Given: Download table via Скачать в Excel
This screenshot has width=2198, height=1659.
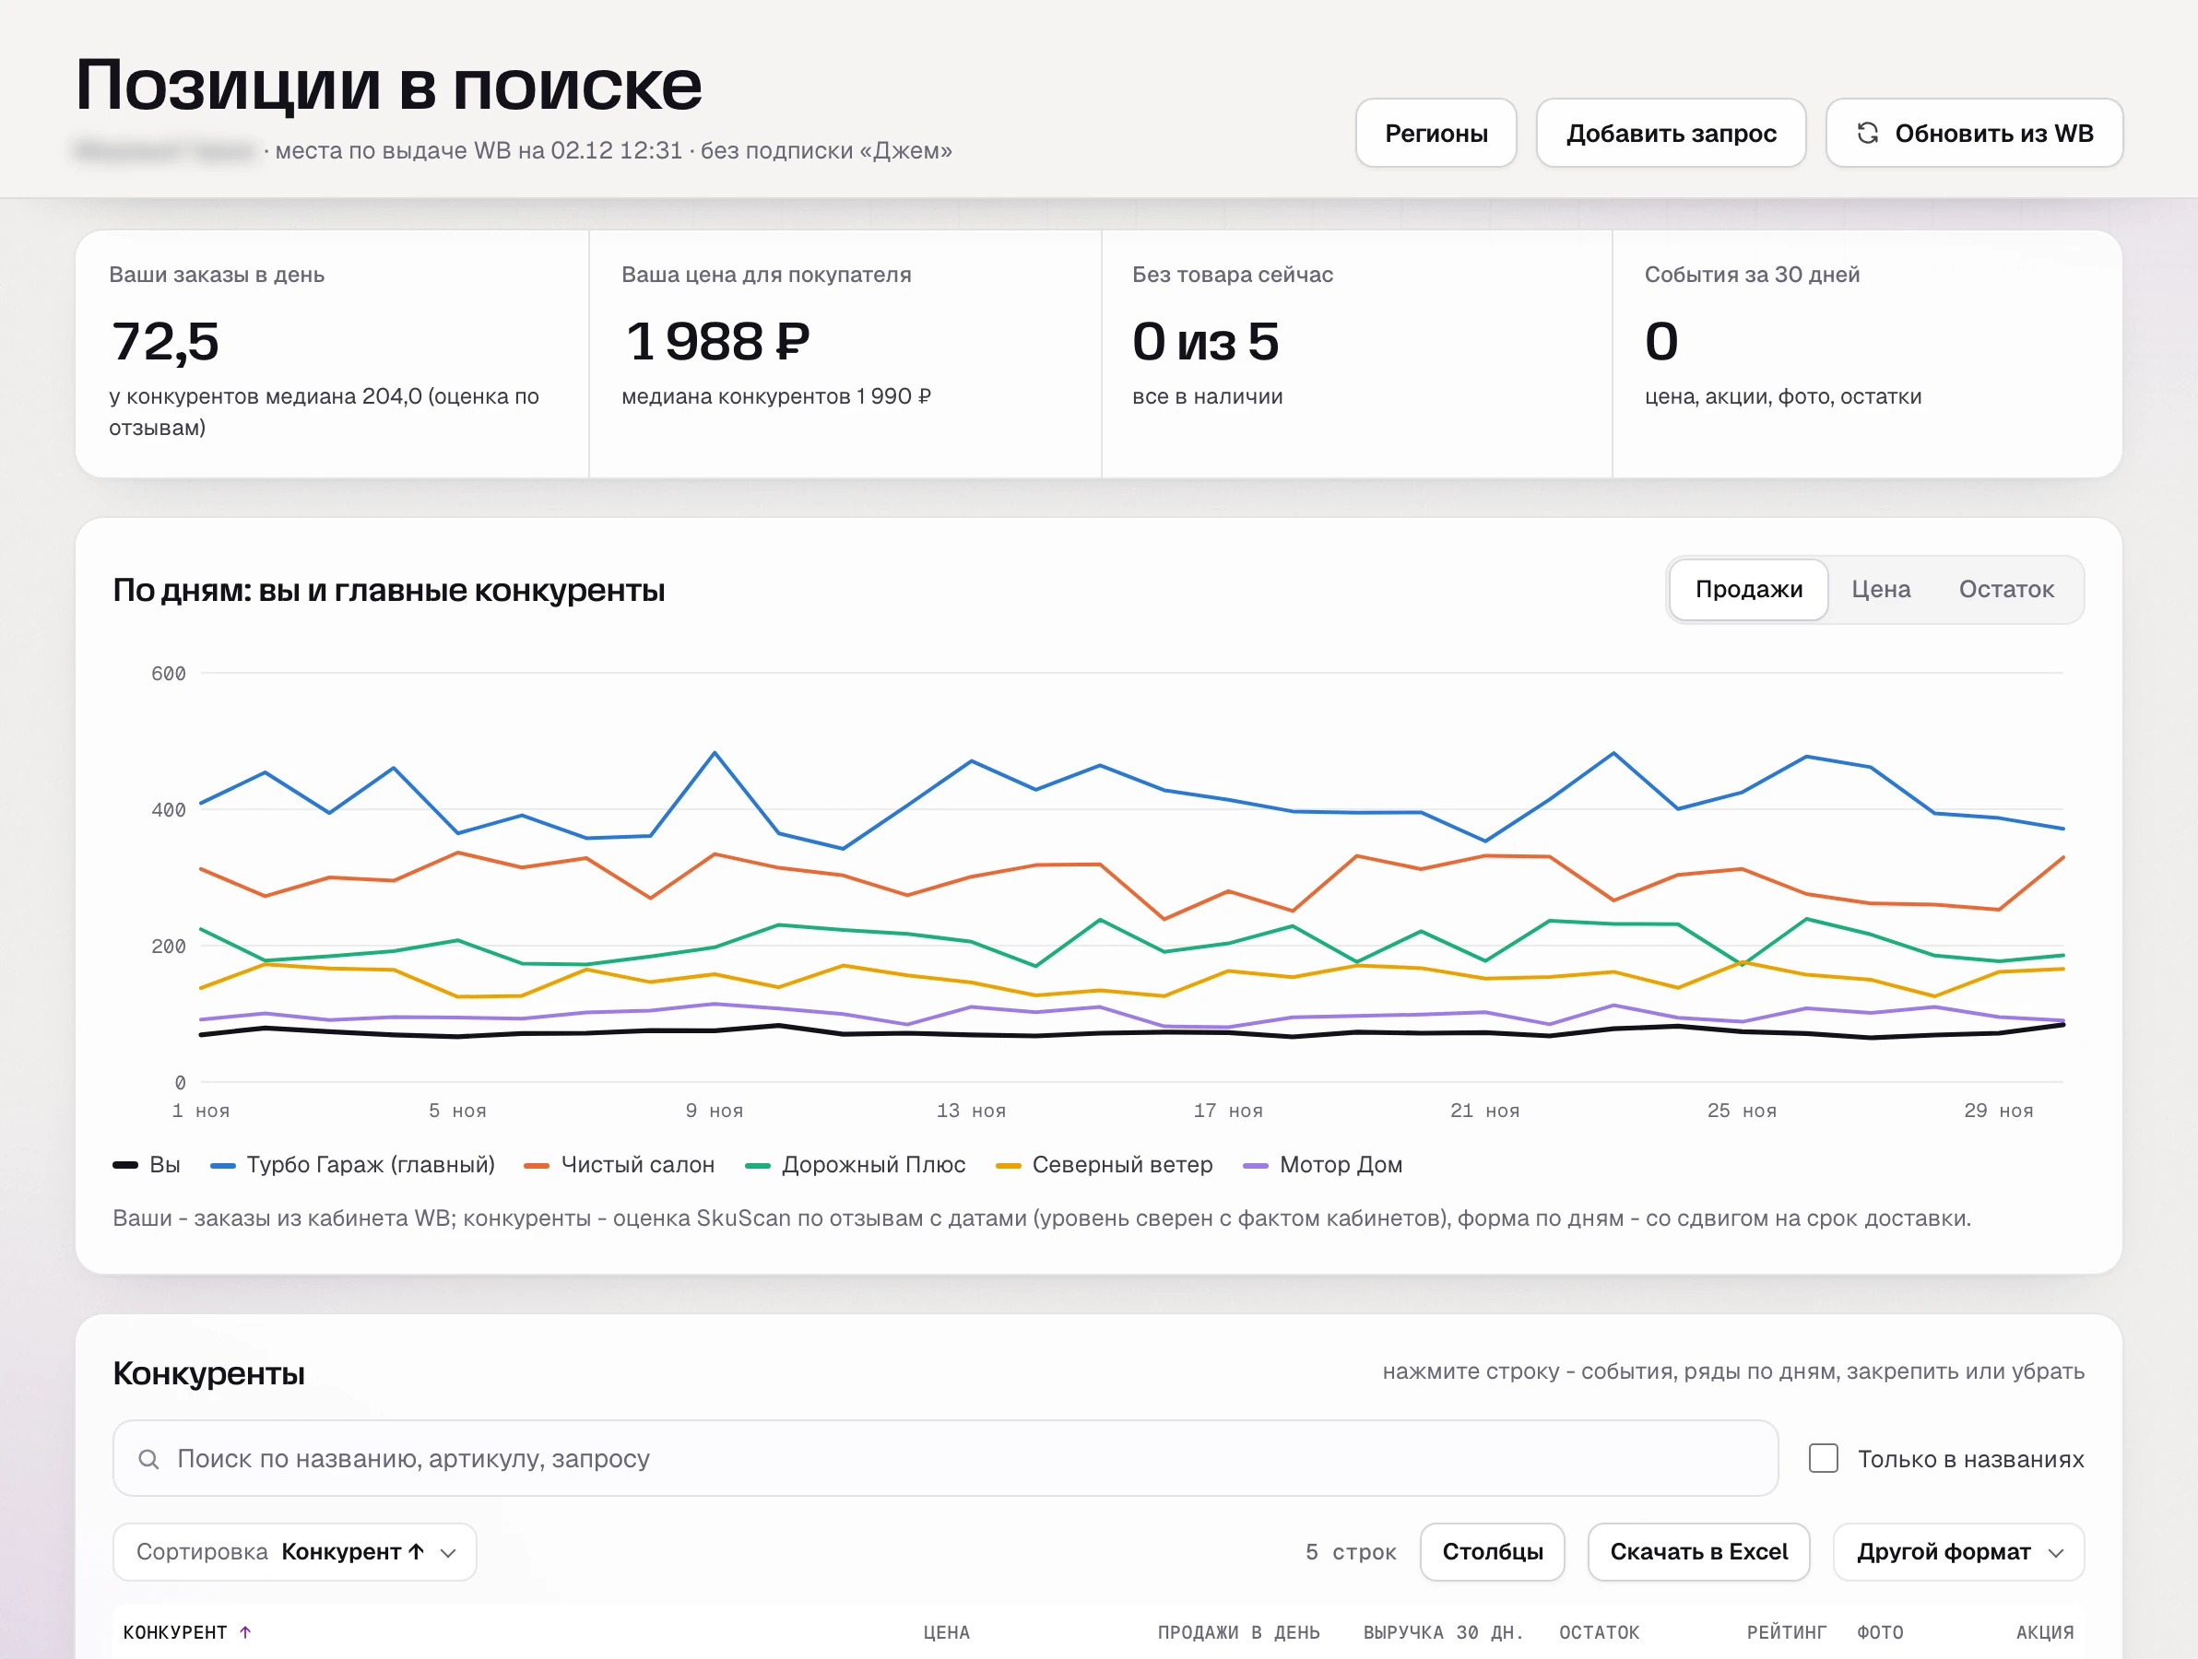Looking at the screenshot, I should (1698, 1552).
